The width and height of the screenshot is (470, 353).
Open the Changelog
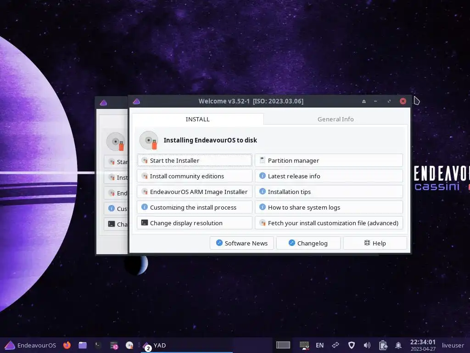pyautogui.click(x=308, y=243)
